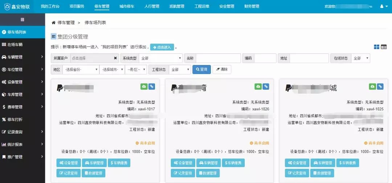Collapse sidebar using the hamburger icon

[x=23, y=20]
